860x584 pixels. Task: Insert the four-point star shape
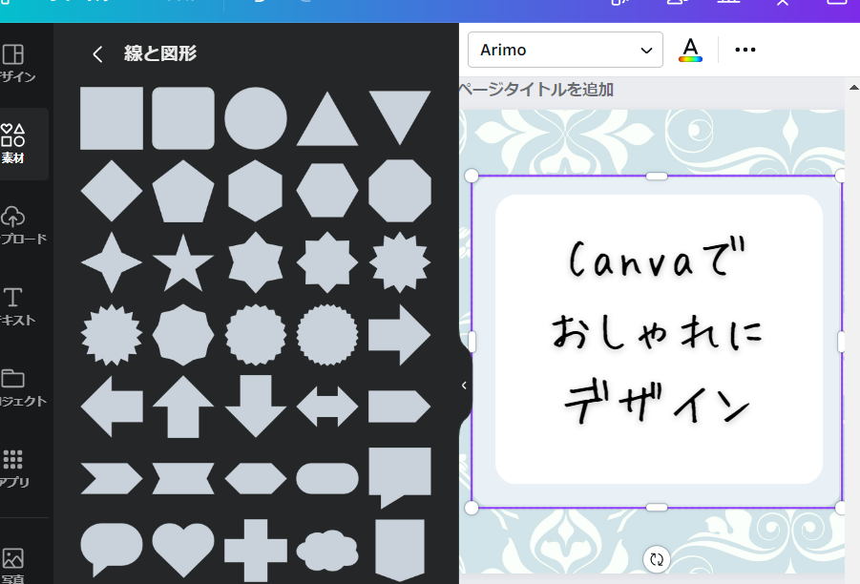[112, 262]
